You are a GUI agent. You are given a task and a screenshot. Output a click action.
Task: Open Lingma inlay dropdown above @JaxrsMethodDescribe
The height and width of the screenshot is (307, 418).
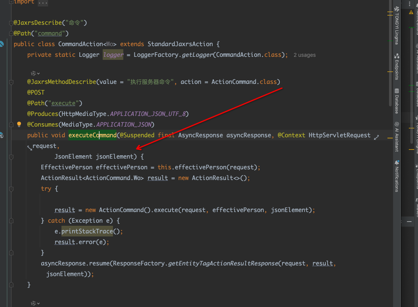[35, 73]
